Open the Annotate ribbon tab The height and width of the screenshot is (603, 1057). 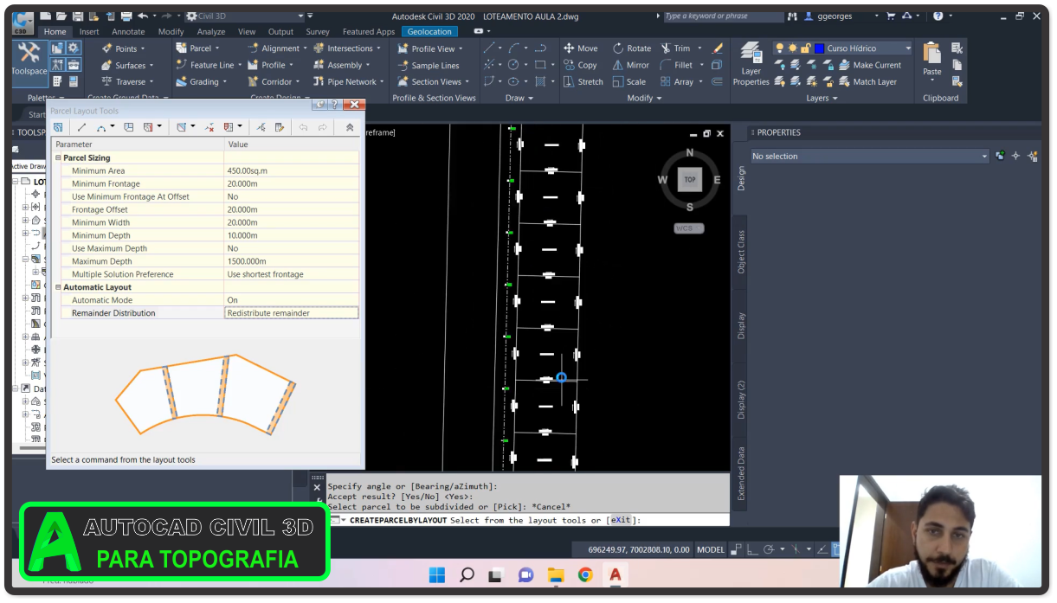[x=128, y=32]
